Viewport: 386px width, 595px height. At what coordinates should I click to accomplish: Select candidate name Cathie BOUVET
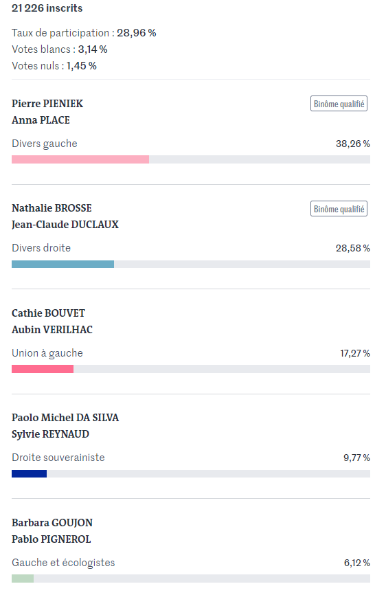(49, 313)
